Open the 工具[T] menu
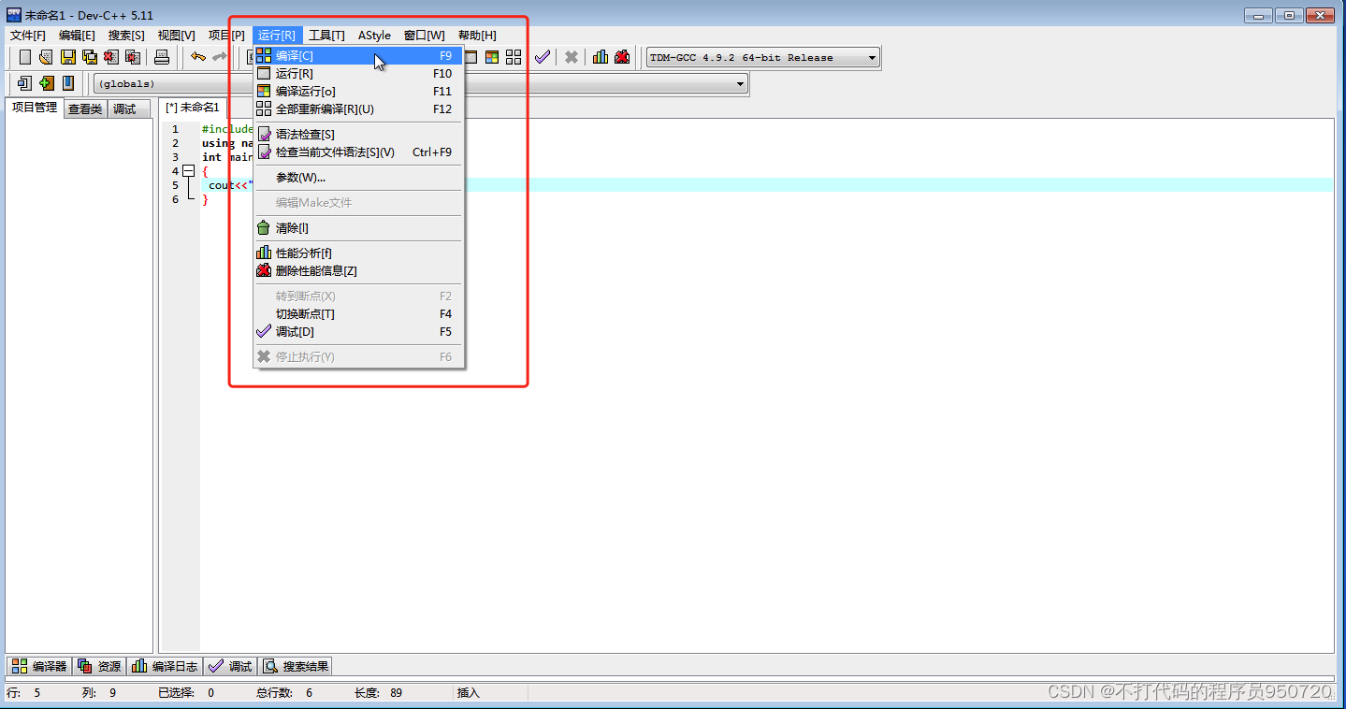1346x709 pixels. [326, 35]
